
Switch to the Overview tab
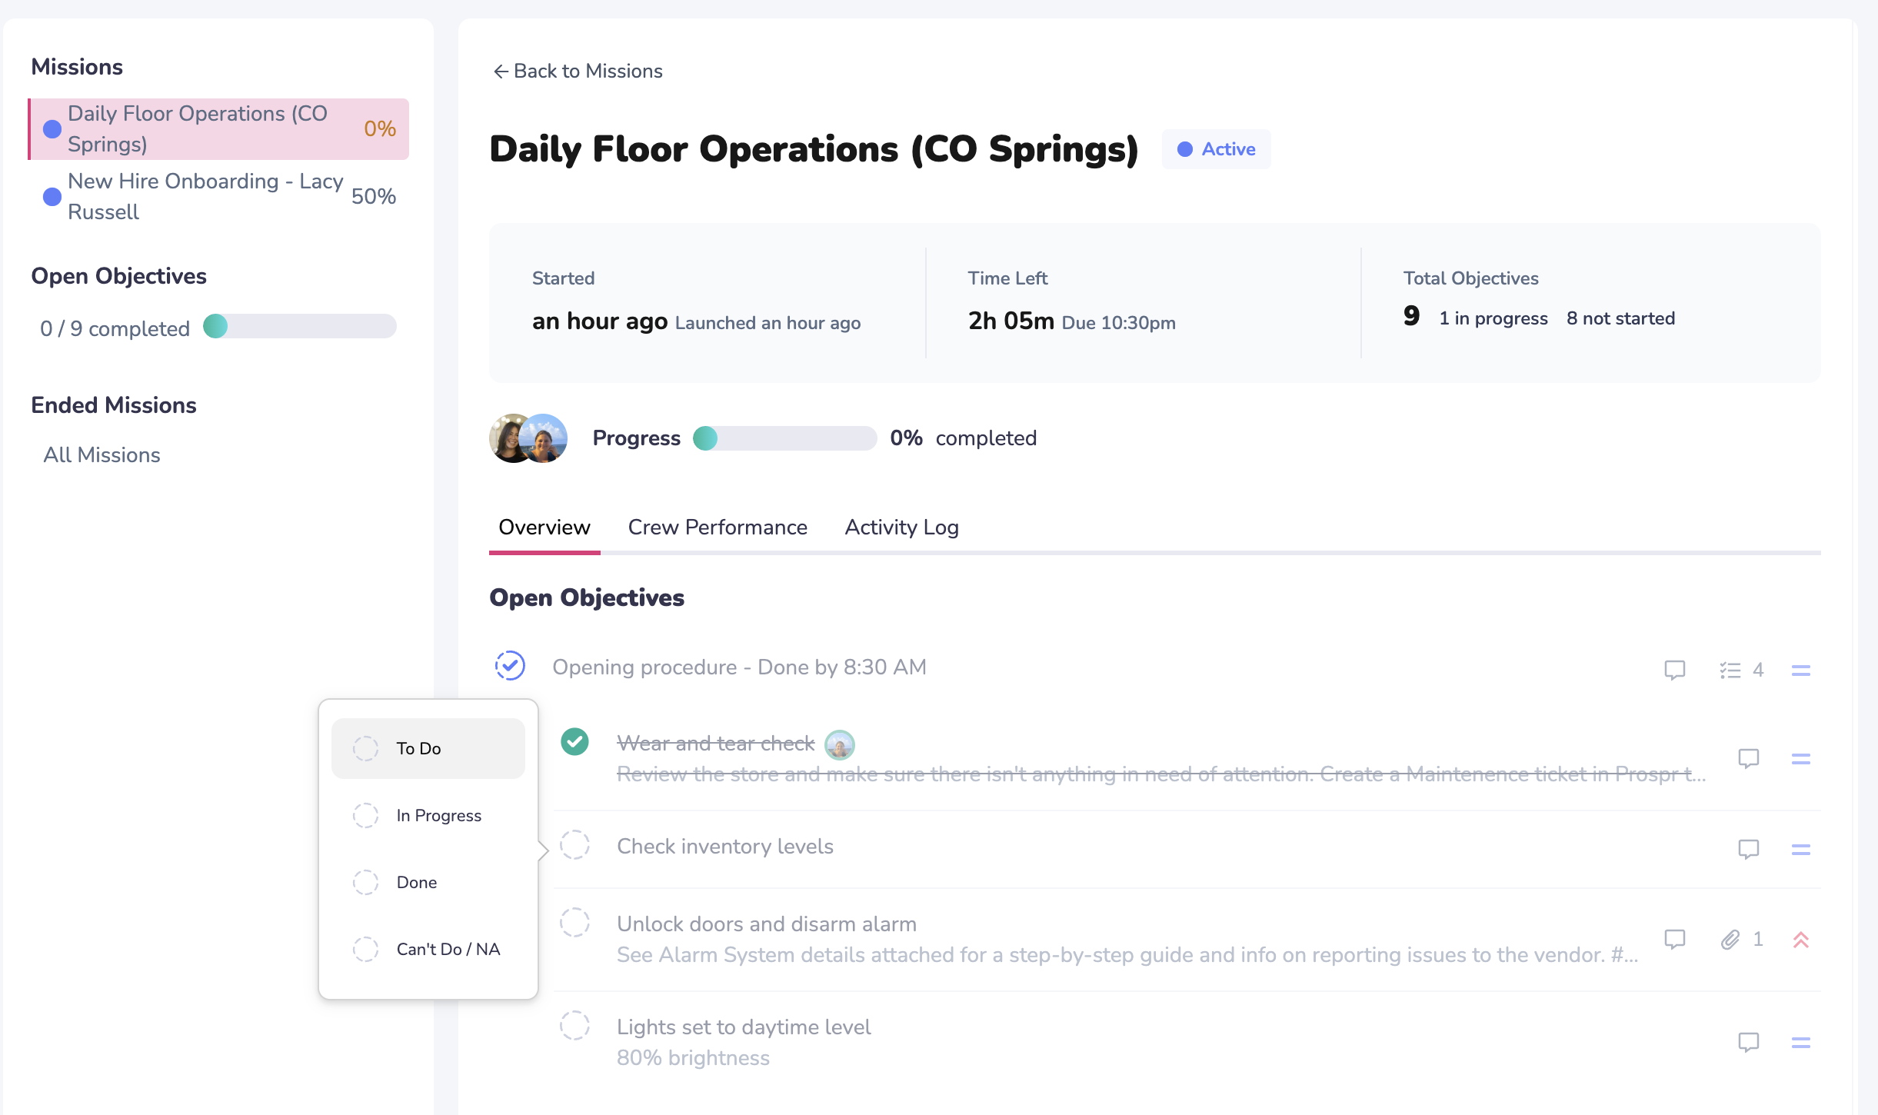[x=544, y=528]
